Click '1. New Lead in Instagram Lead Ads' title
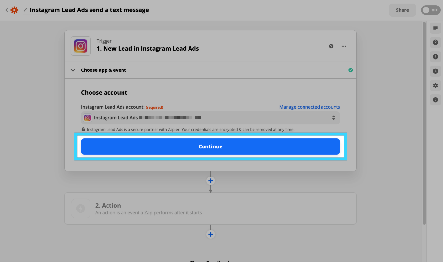Image resolution: width=443 pixels, height=262 pixels. [x=148, y=49]
